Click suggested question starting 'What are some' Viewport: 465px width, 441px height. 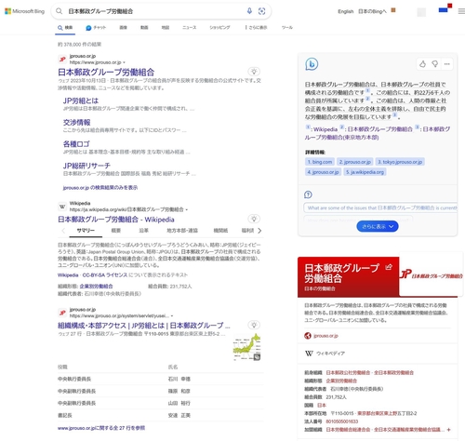(380, 207)
